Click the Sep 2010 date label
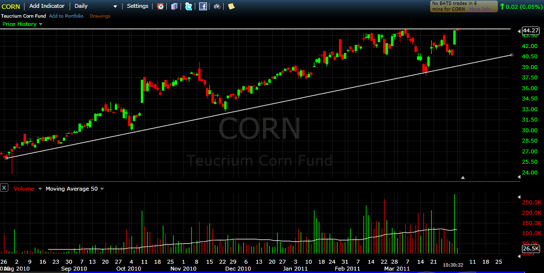544x273 pixels. pyautogui.click(x=74, y=269)
